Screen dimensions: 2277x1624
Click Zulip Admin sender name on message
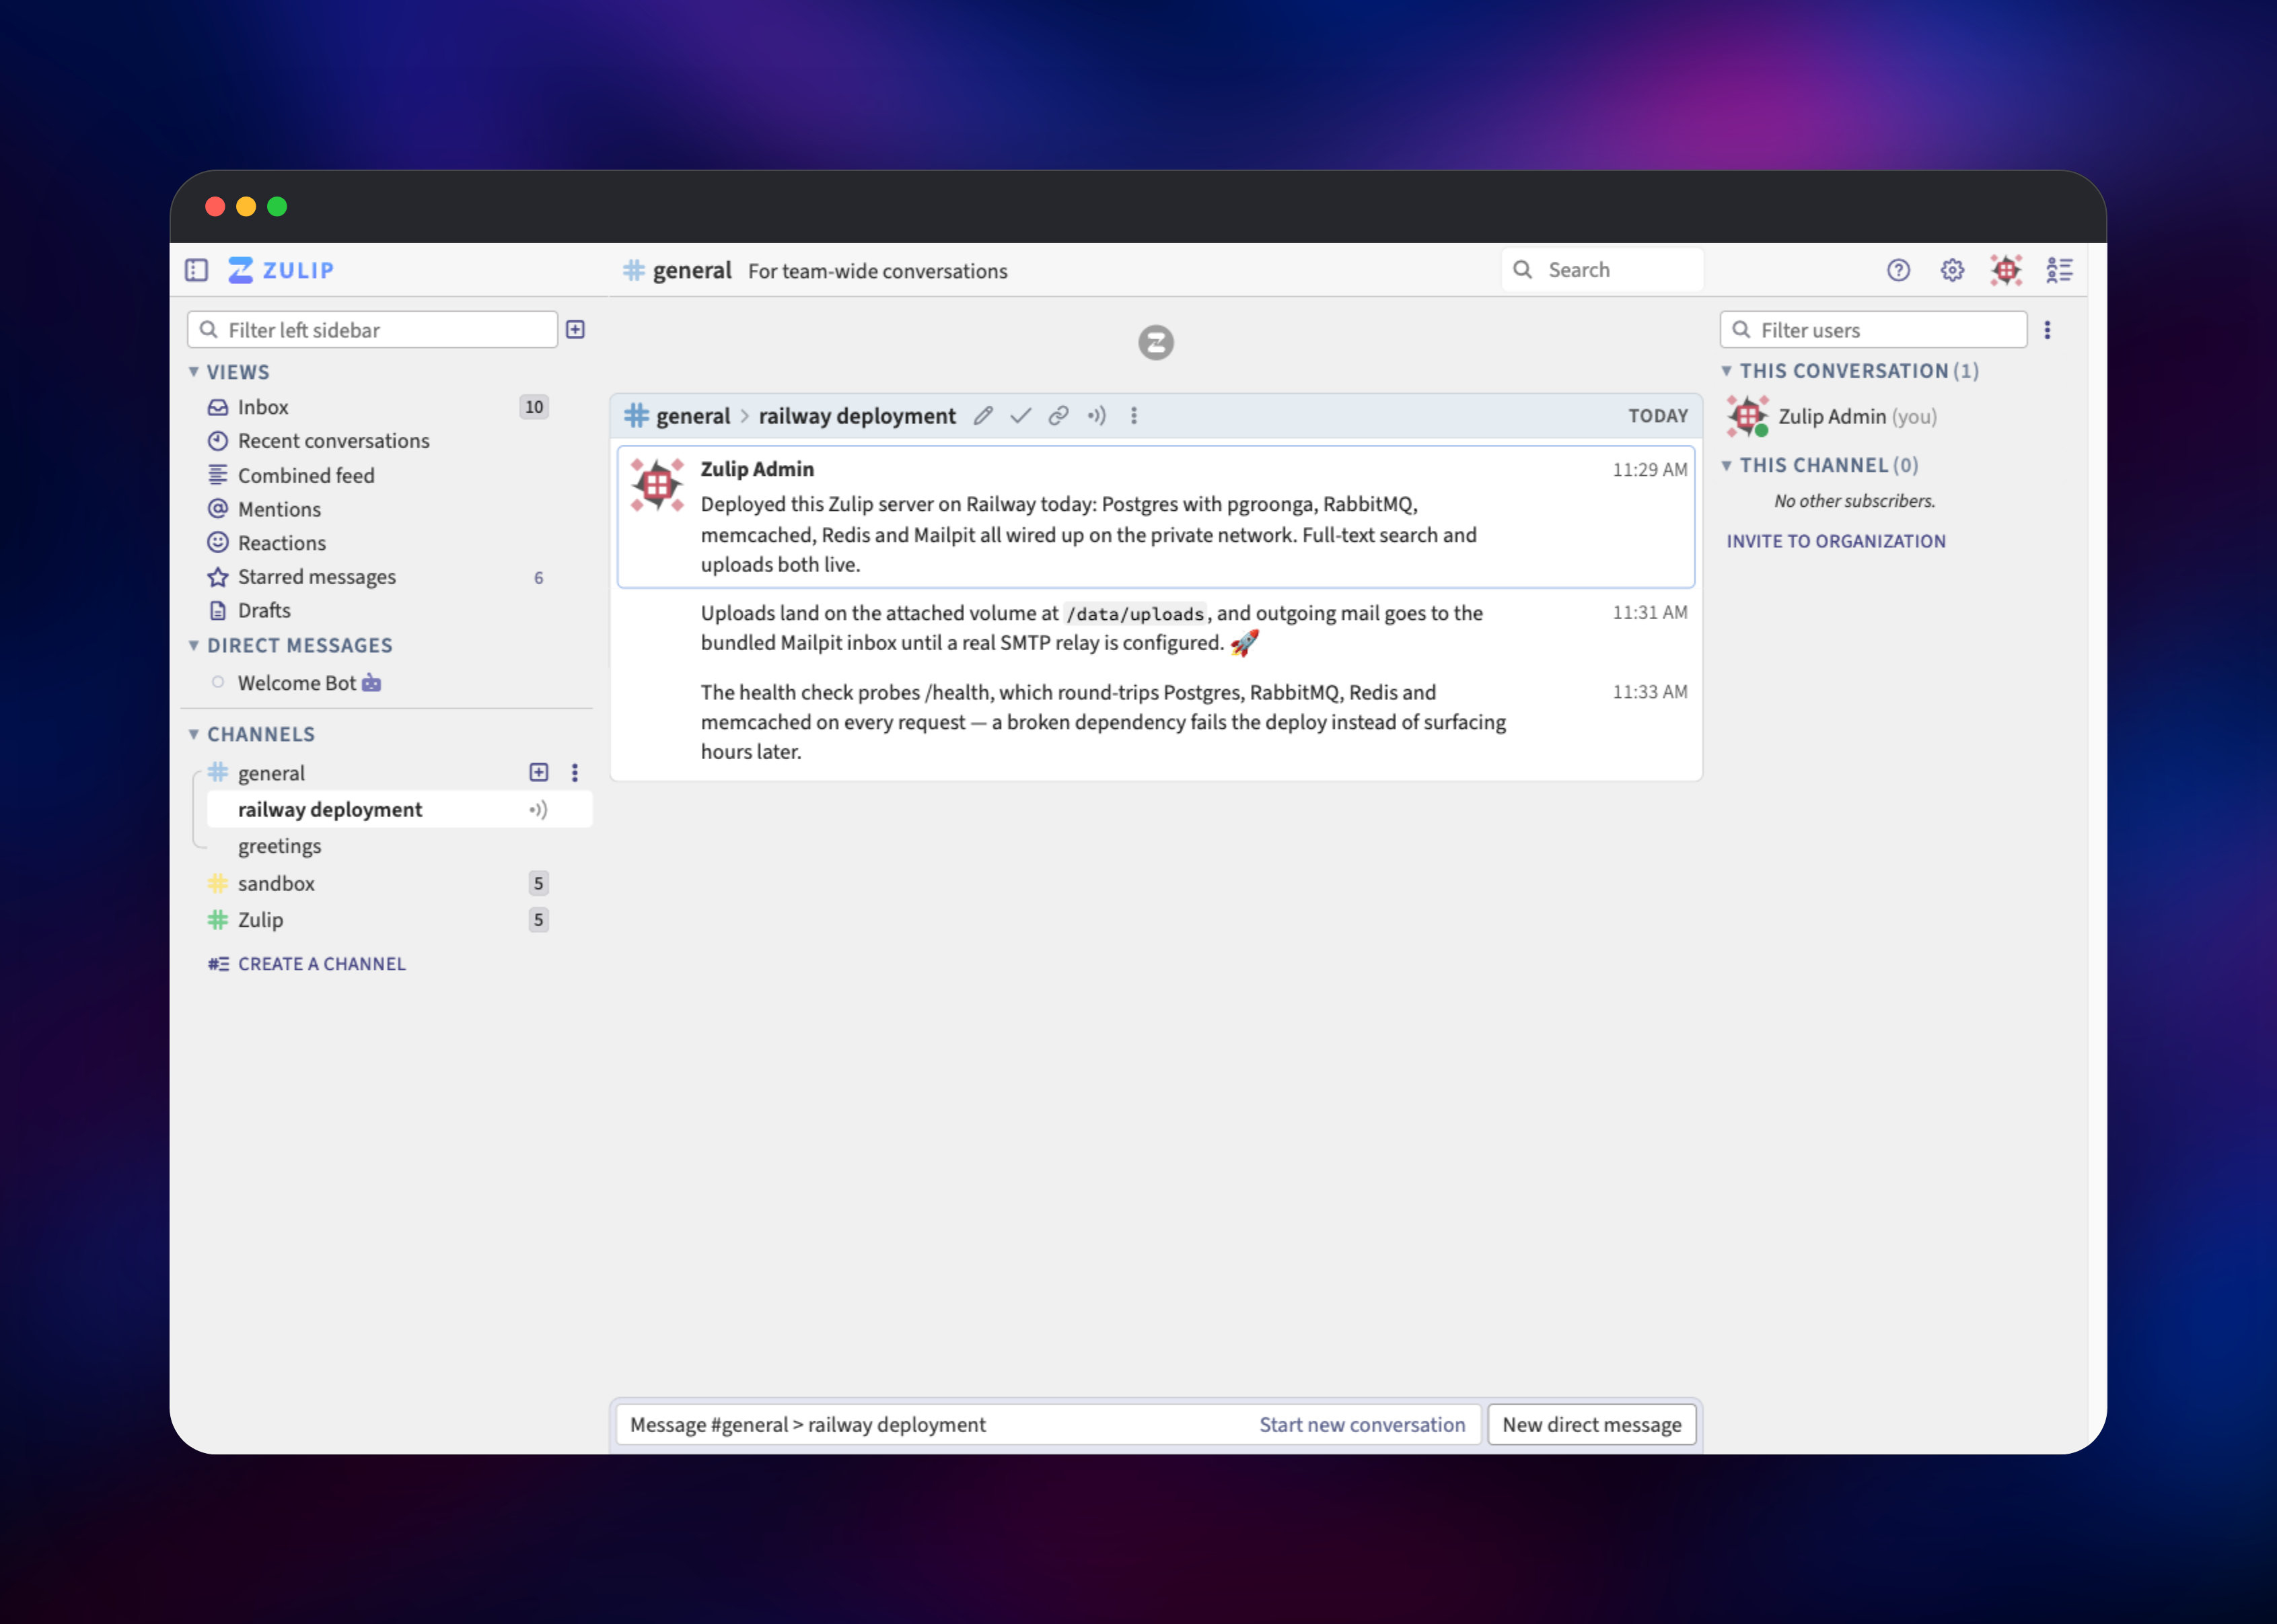[x=758, y=469]
